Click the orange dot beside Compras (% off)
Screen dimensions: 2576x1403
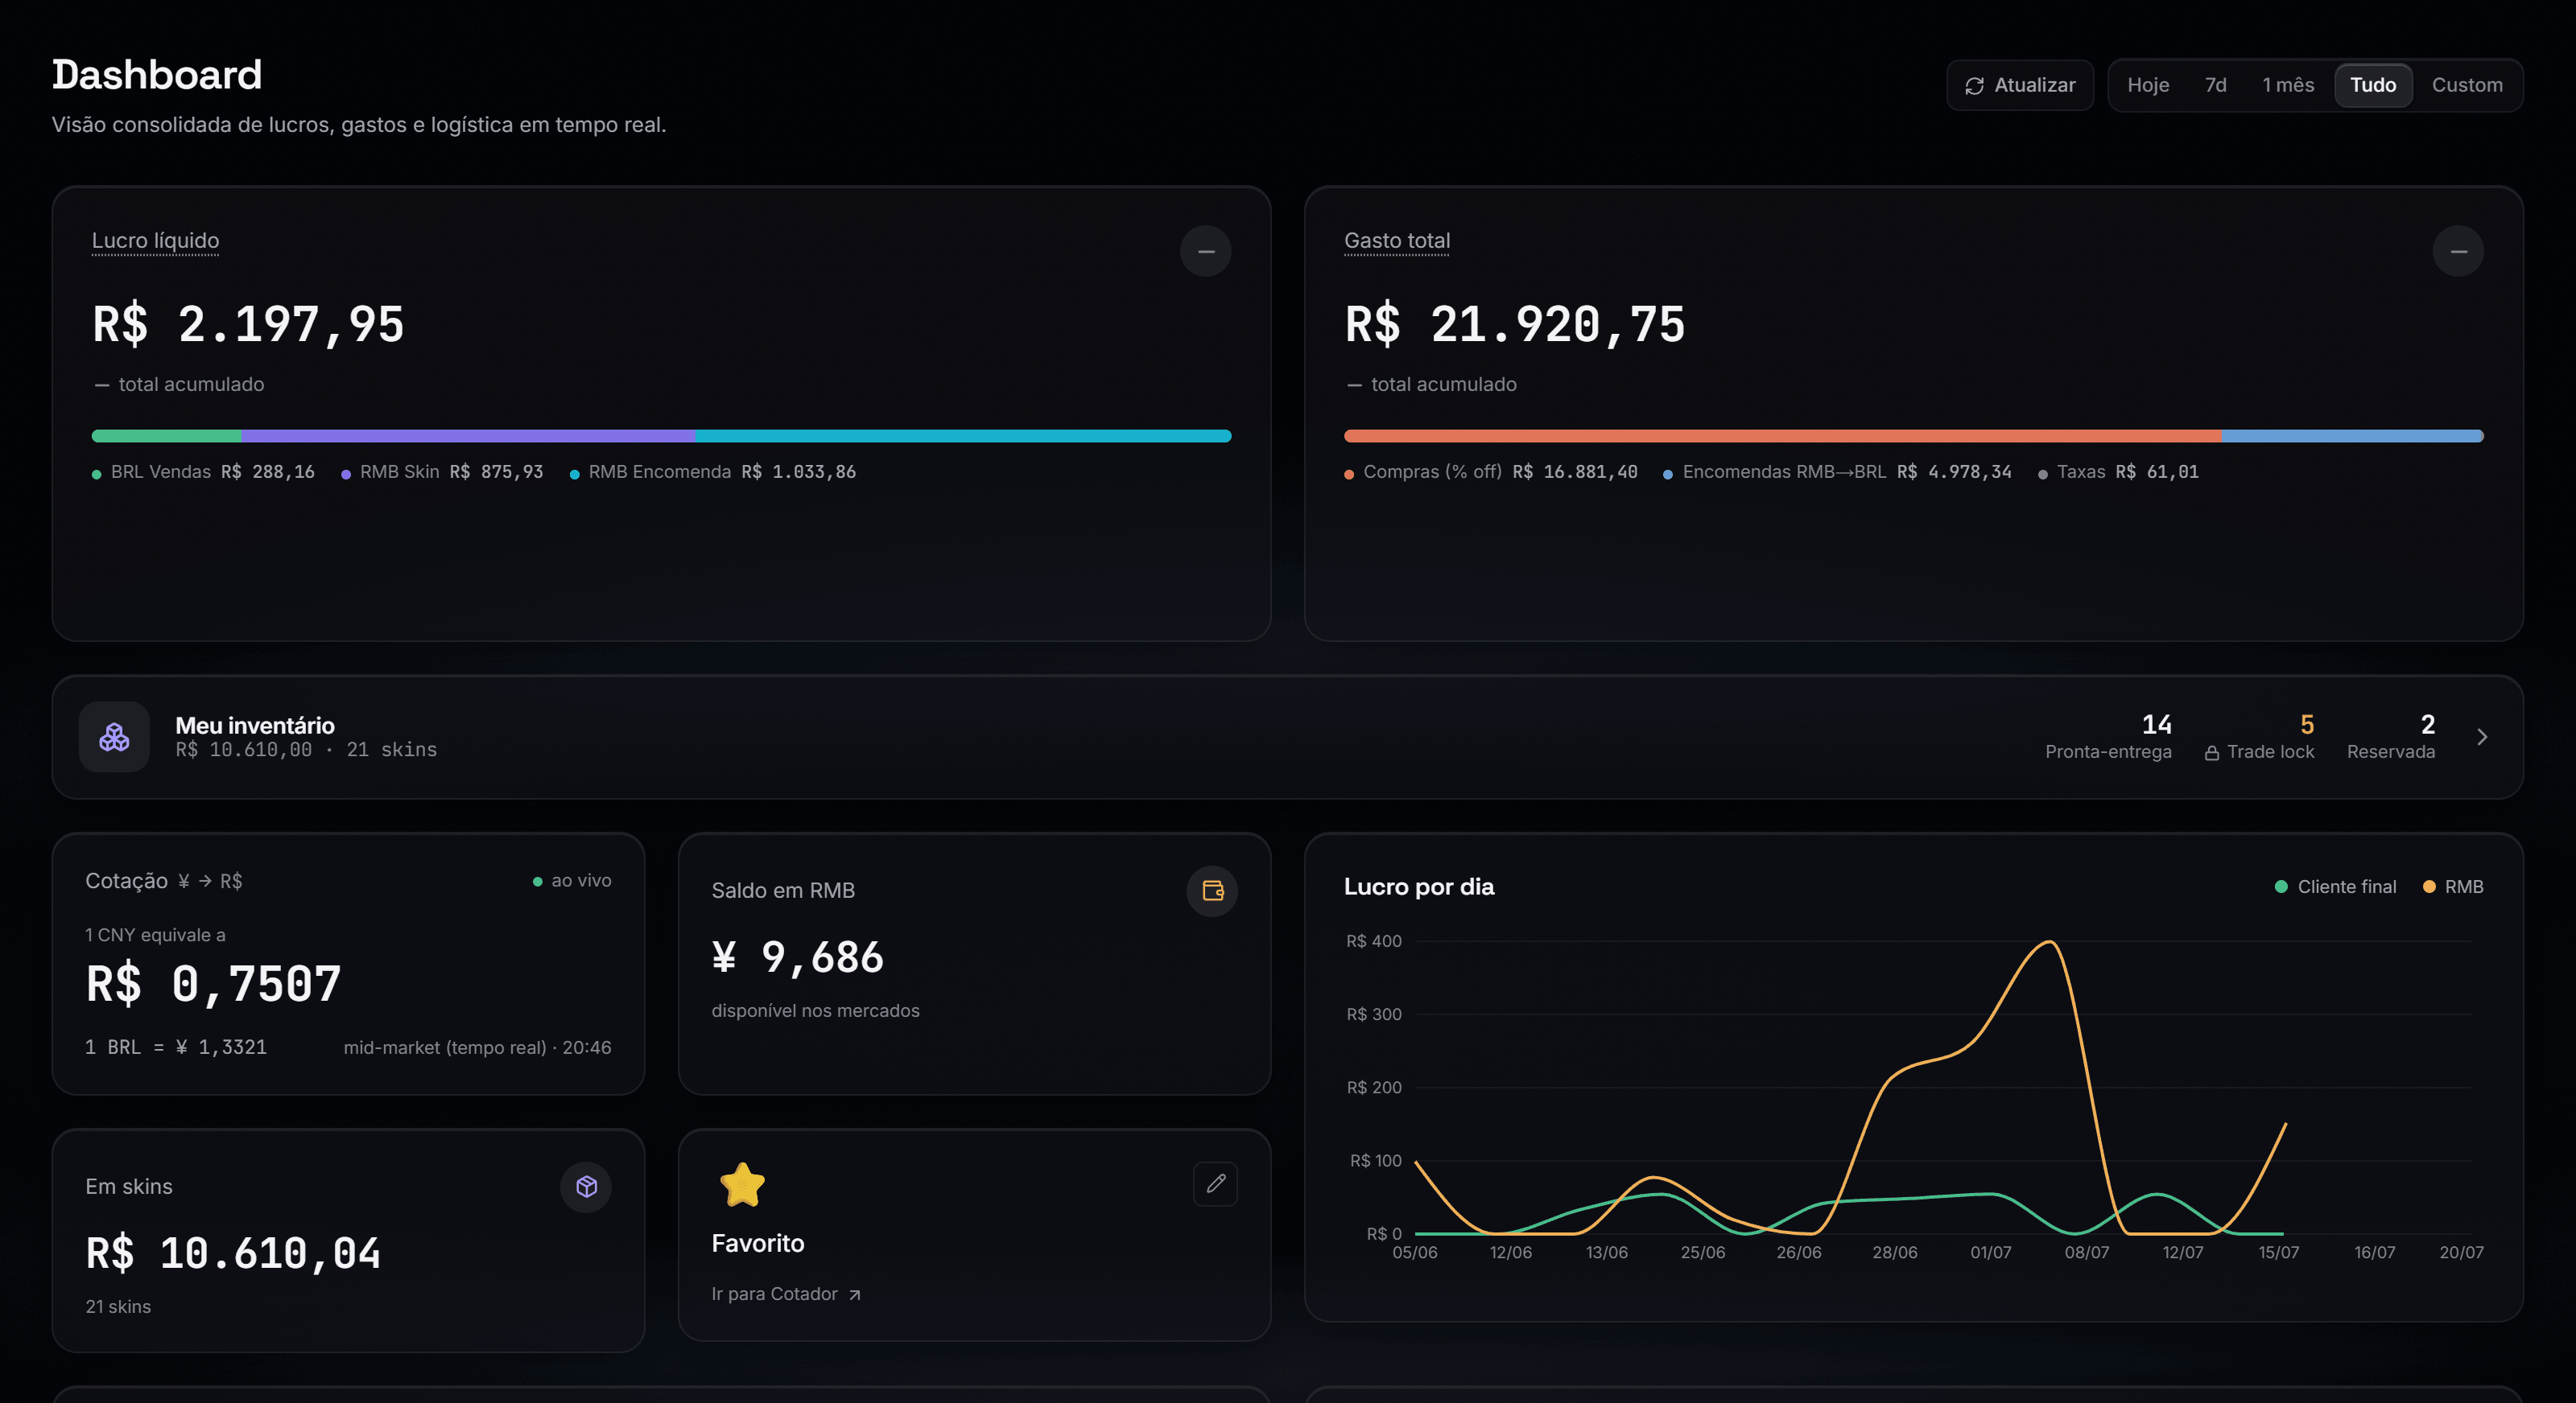coord(1349,475)
